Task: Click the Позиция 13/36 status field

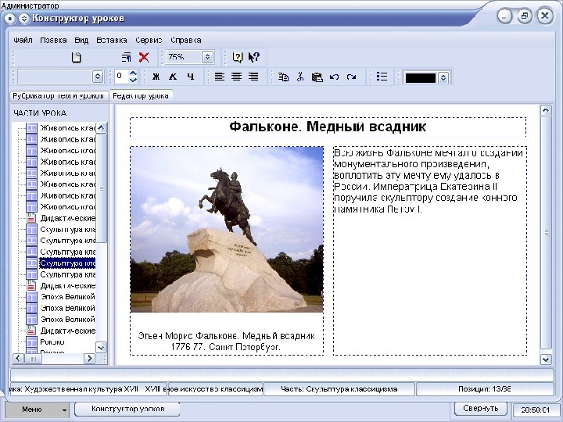Action: pyautogui.click(x=484, y=389)
